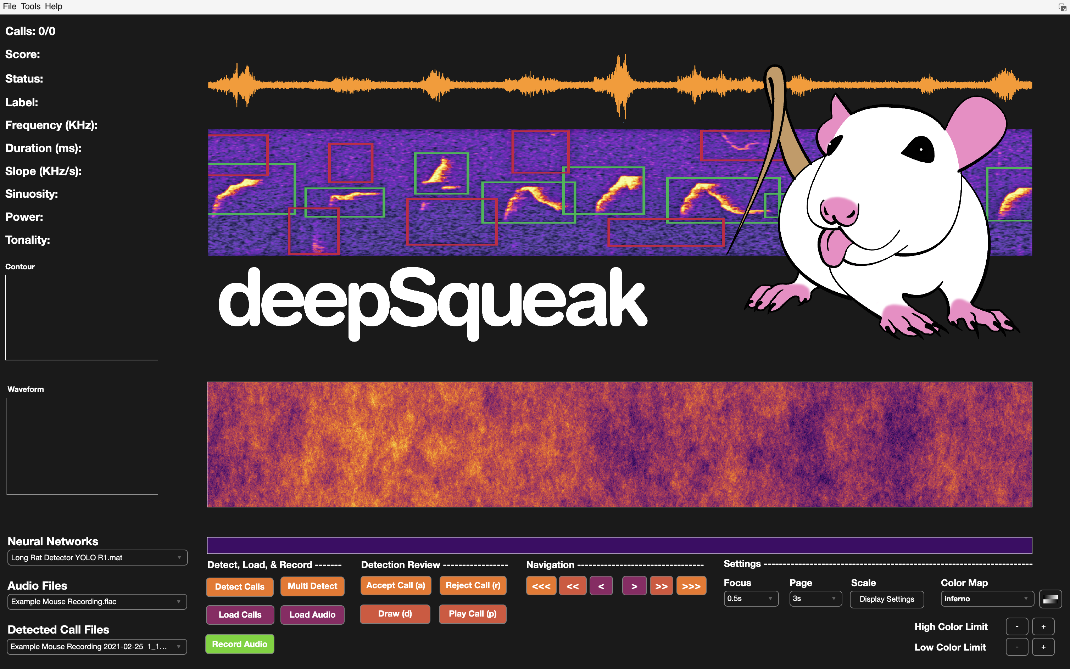Screen dimensions: 1070x669
Task: Open the Detected Call Files dropdown
Action: click(97, 646)
